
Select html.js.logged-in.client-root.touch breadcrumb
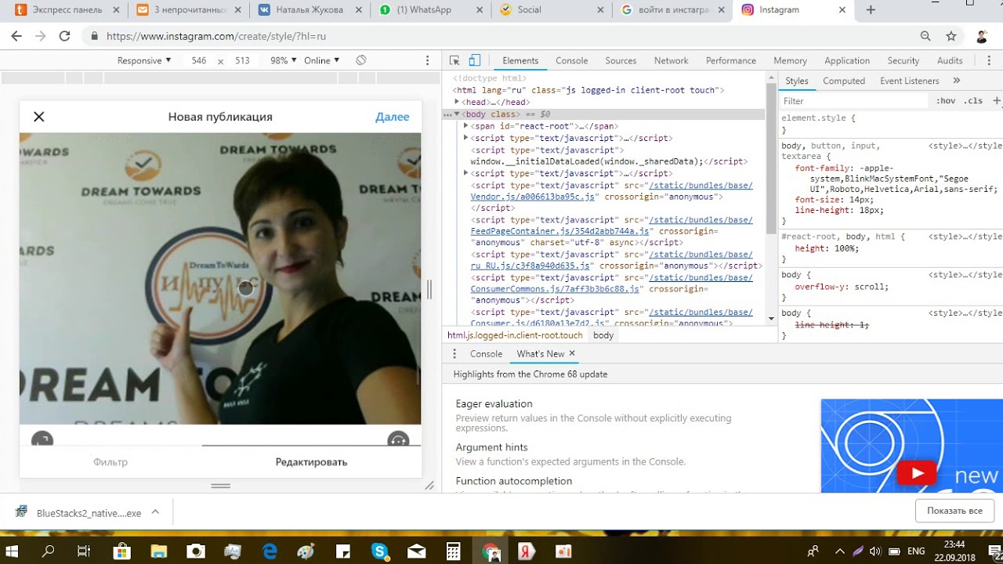(515, 335)
